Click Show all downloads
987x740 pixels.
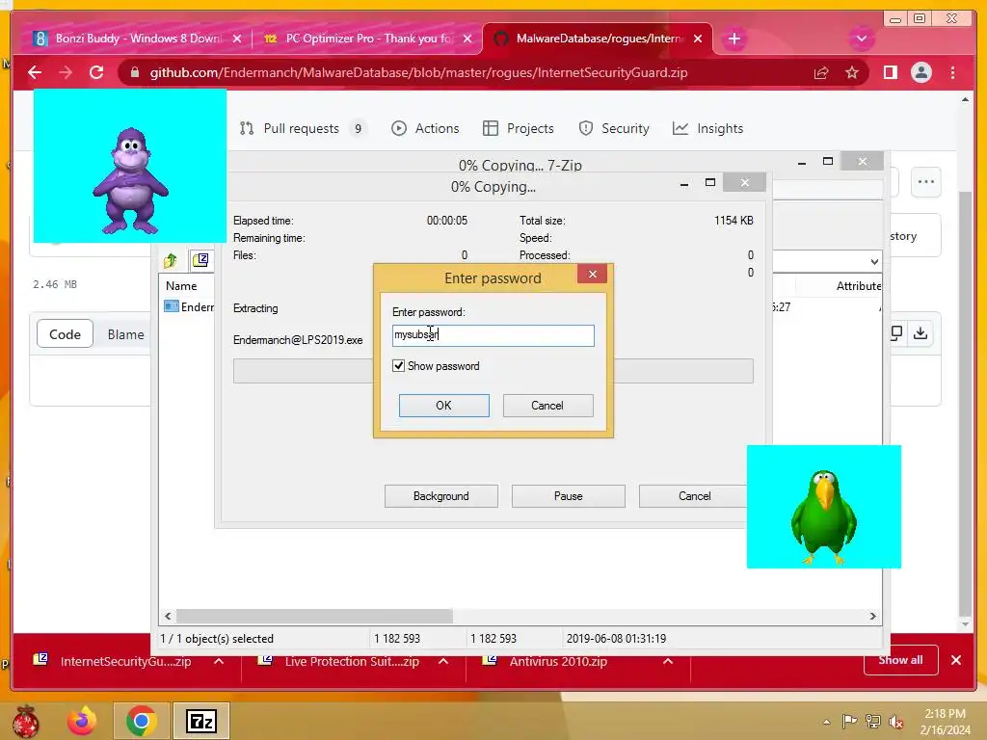pos(900,659)
